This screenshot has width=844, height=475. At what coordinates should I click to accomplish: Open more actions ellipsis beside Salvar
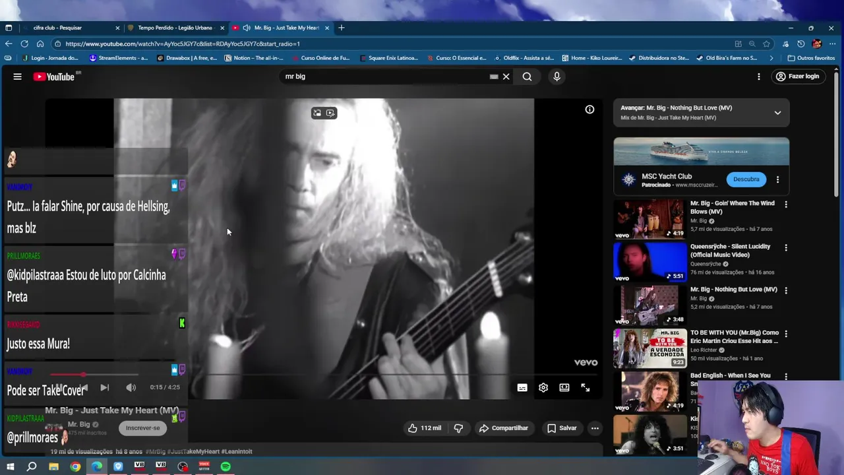tap(595, 428)
